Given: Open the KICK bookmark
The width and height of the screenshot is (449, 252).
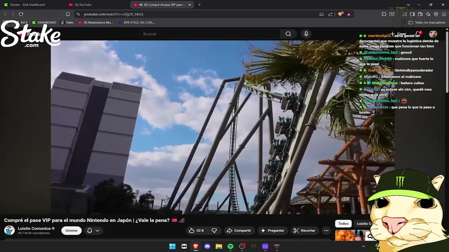Looking at the screenshot, I should (x=21, y=22).
